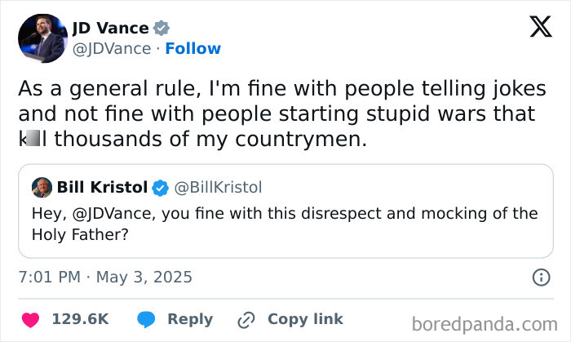This screenshot has height=342, width=571.
Task: Click the quoted tweet text about the Holy Father
Action: [x=285, y=223]
